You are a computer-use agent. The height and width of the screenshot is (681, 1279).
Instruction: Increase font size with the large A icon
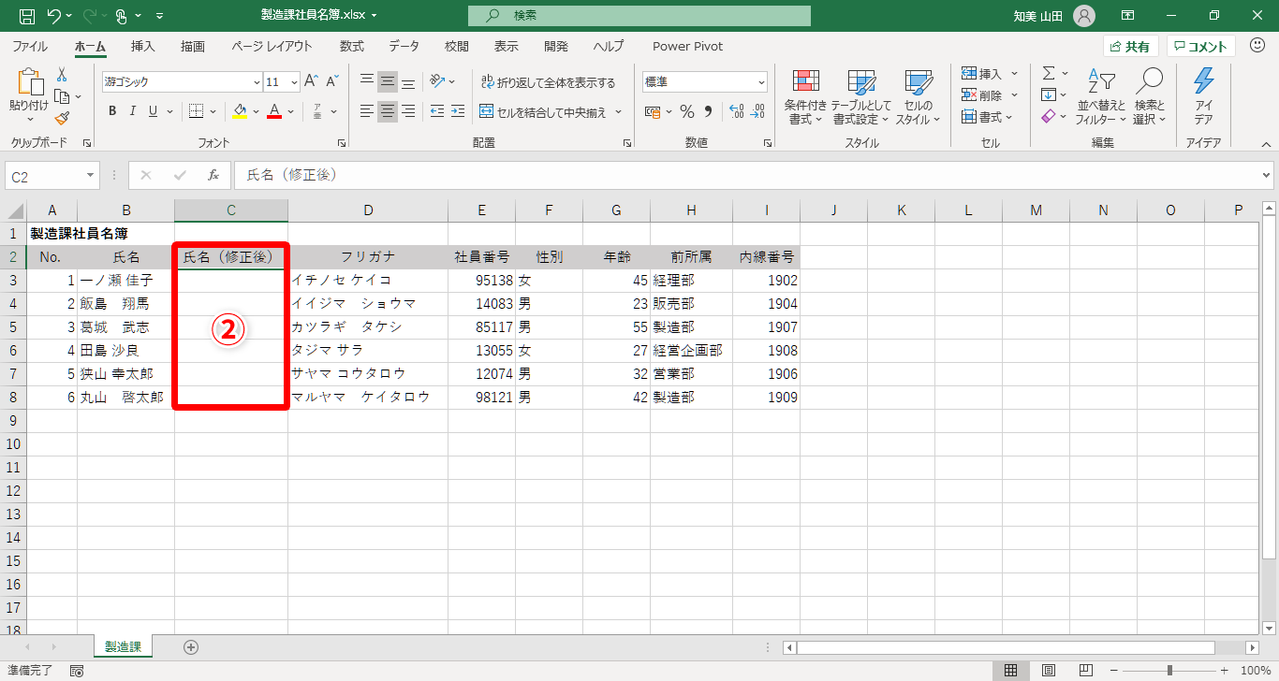[x=312, y=81]
